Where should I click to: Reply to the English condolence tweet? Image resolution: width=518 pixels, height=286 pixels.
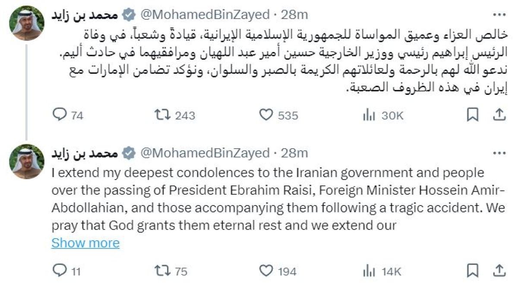click(58, 271)
